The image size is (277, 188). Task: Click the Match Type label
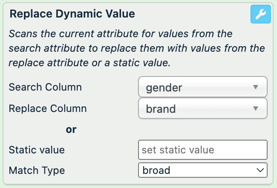37,170
